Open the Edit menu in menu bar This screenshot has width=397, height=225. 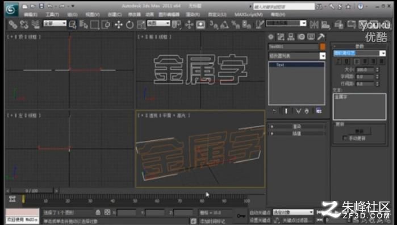coord(30,14)
